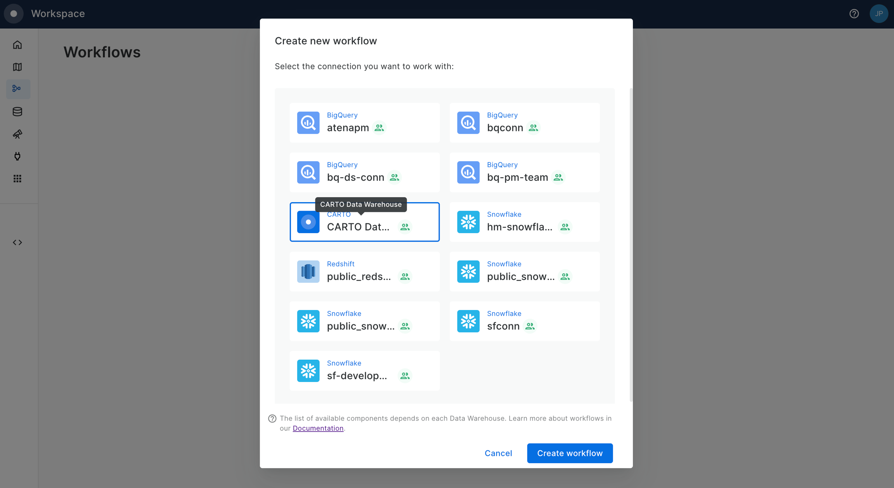Screen dimensions: 894x488
Task: Open the Applications grid icon
Action: point(17,179)
